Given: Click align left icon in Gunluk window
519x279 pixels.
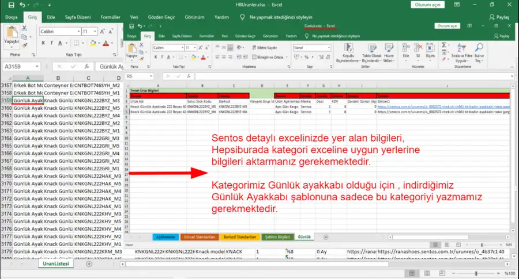Looking at the screenshot, I should (217, 57).
